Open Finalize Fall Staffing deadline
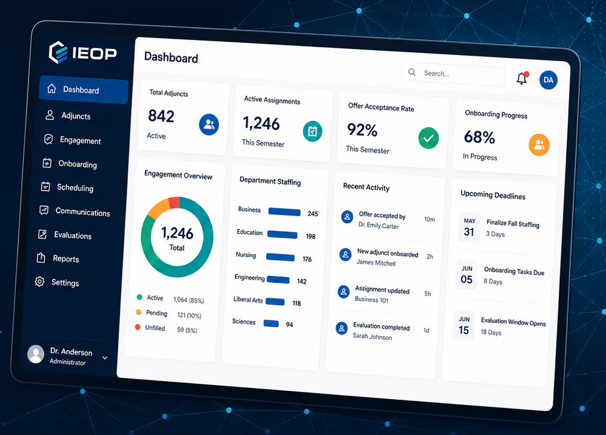606x435 pixels. 513,223
